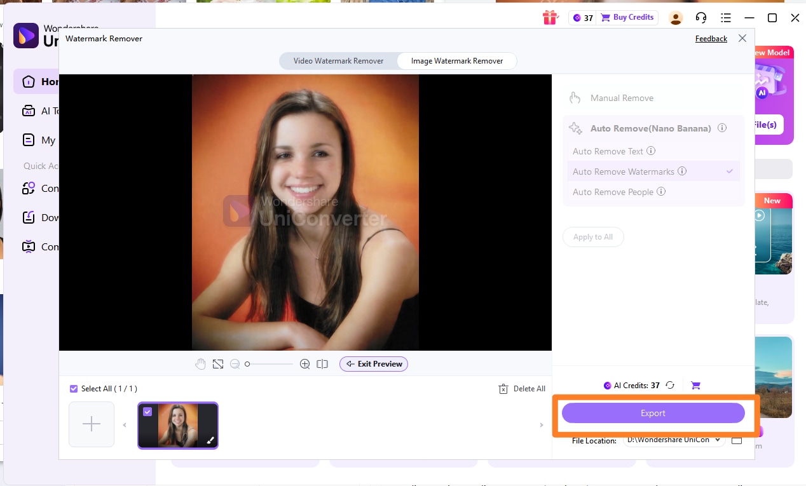Click the gift box icon in title bar
806x486 pixels.
550,18
